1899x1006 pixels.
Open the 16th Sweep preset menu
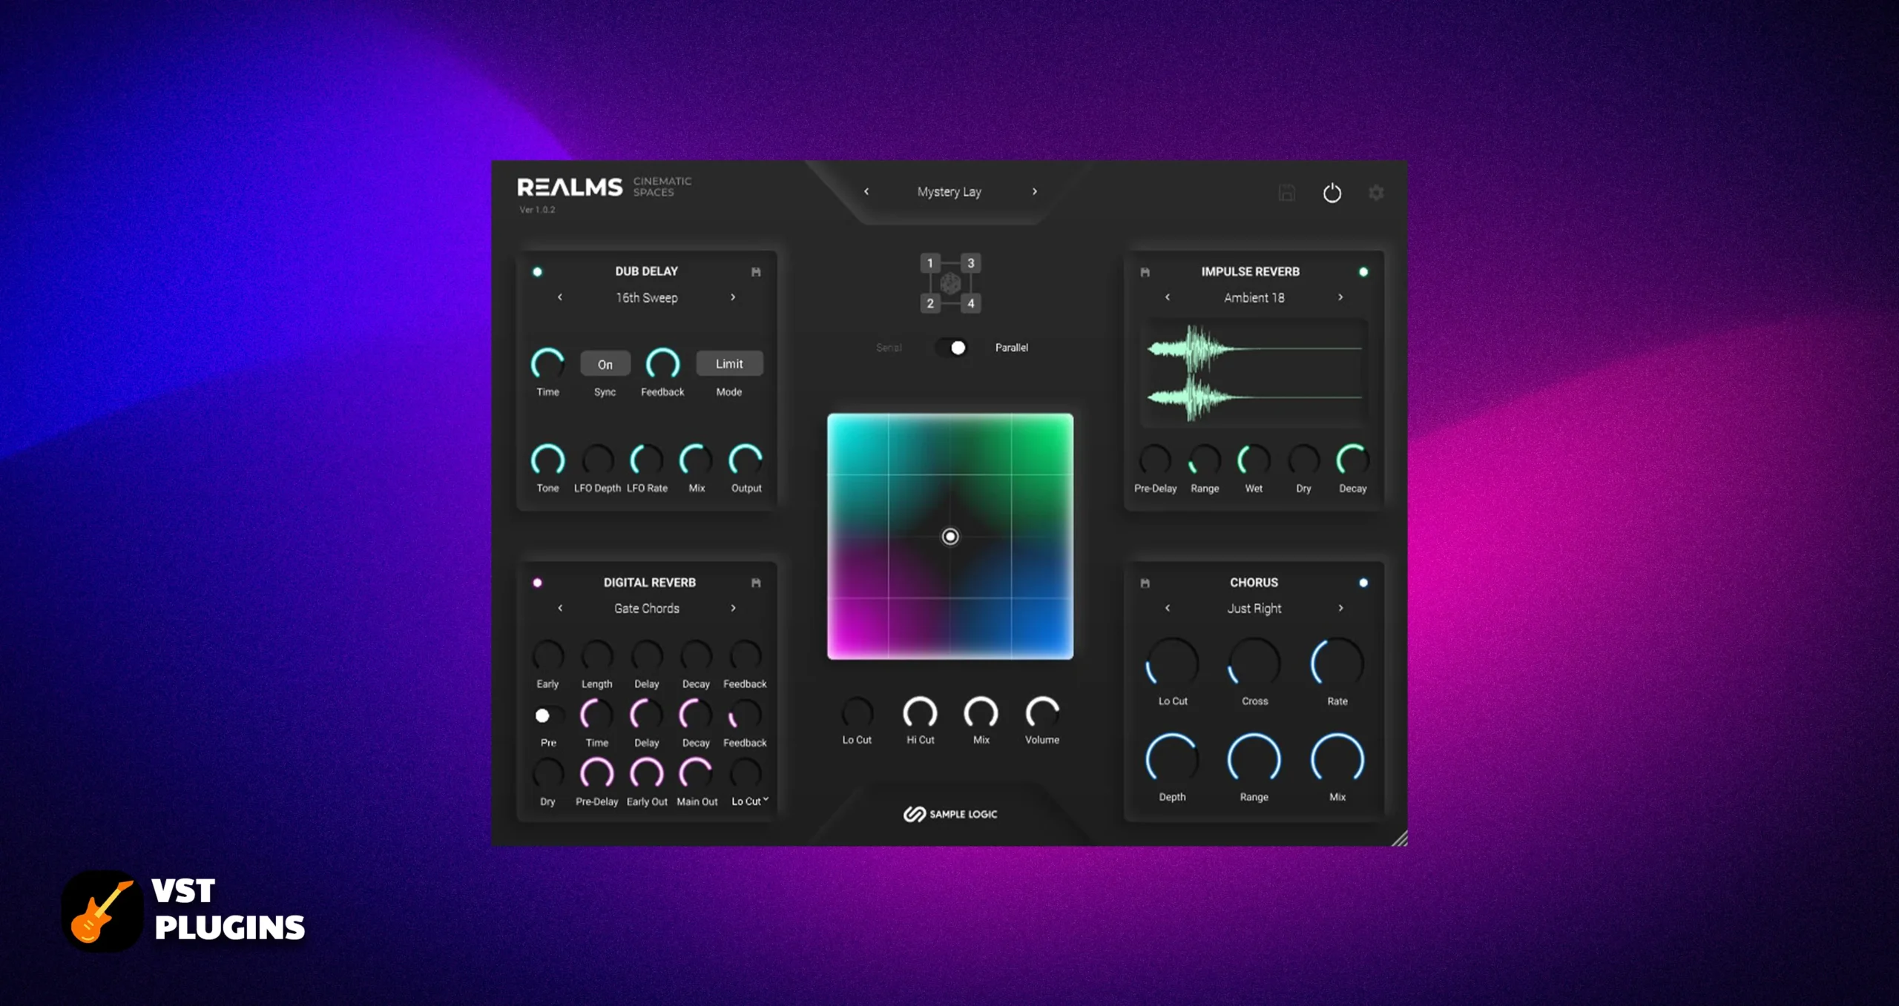pos(647,298)
